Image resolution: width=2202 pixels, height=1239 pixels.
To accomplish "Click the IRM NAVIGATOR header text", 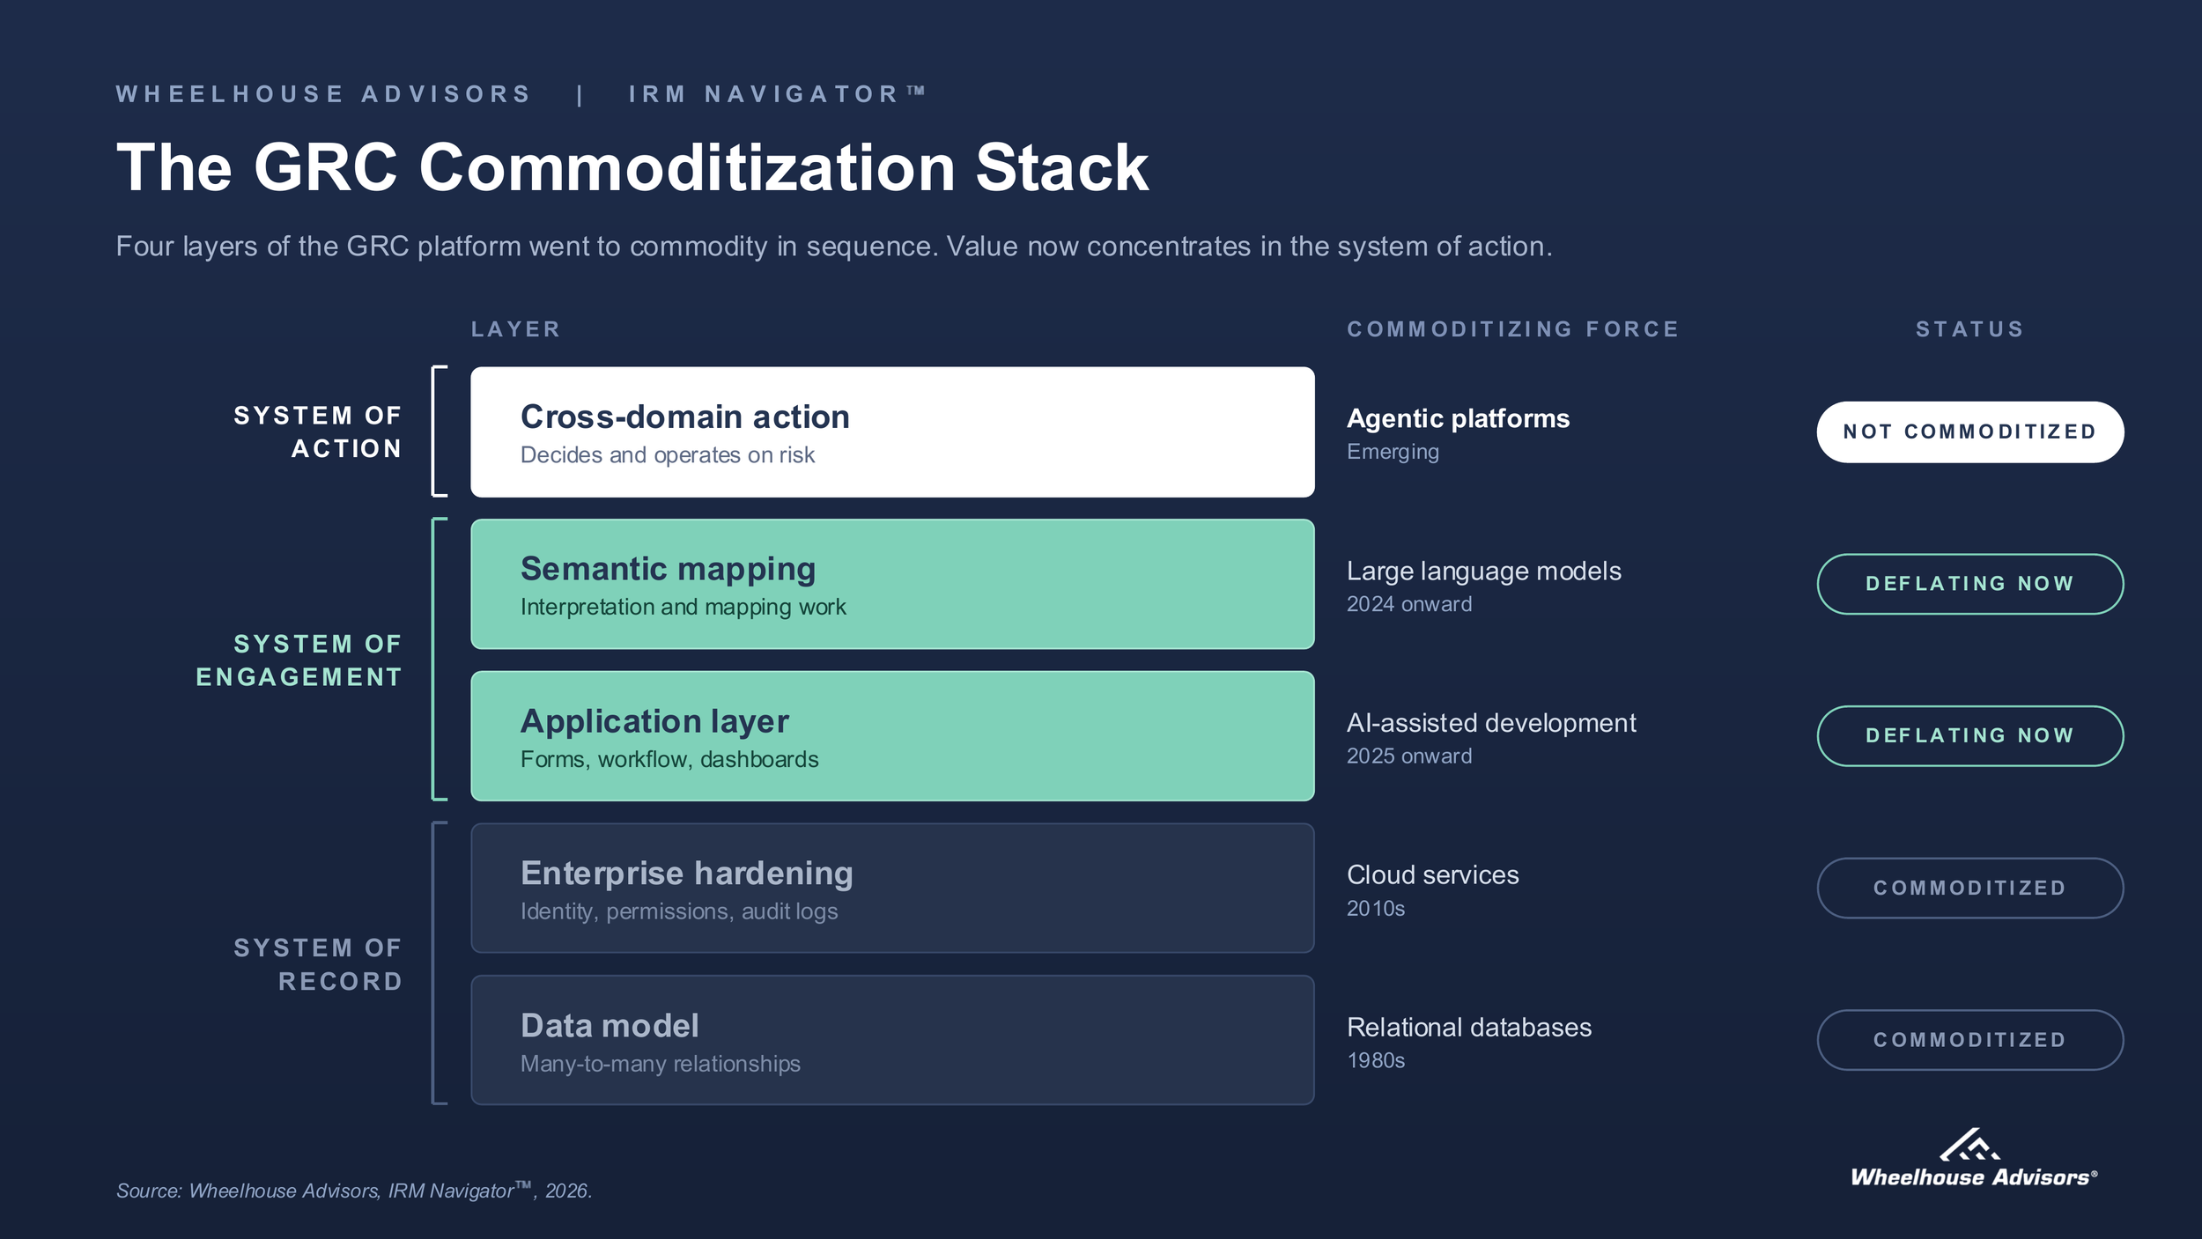I will tap(777, 94).
